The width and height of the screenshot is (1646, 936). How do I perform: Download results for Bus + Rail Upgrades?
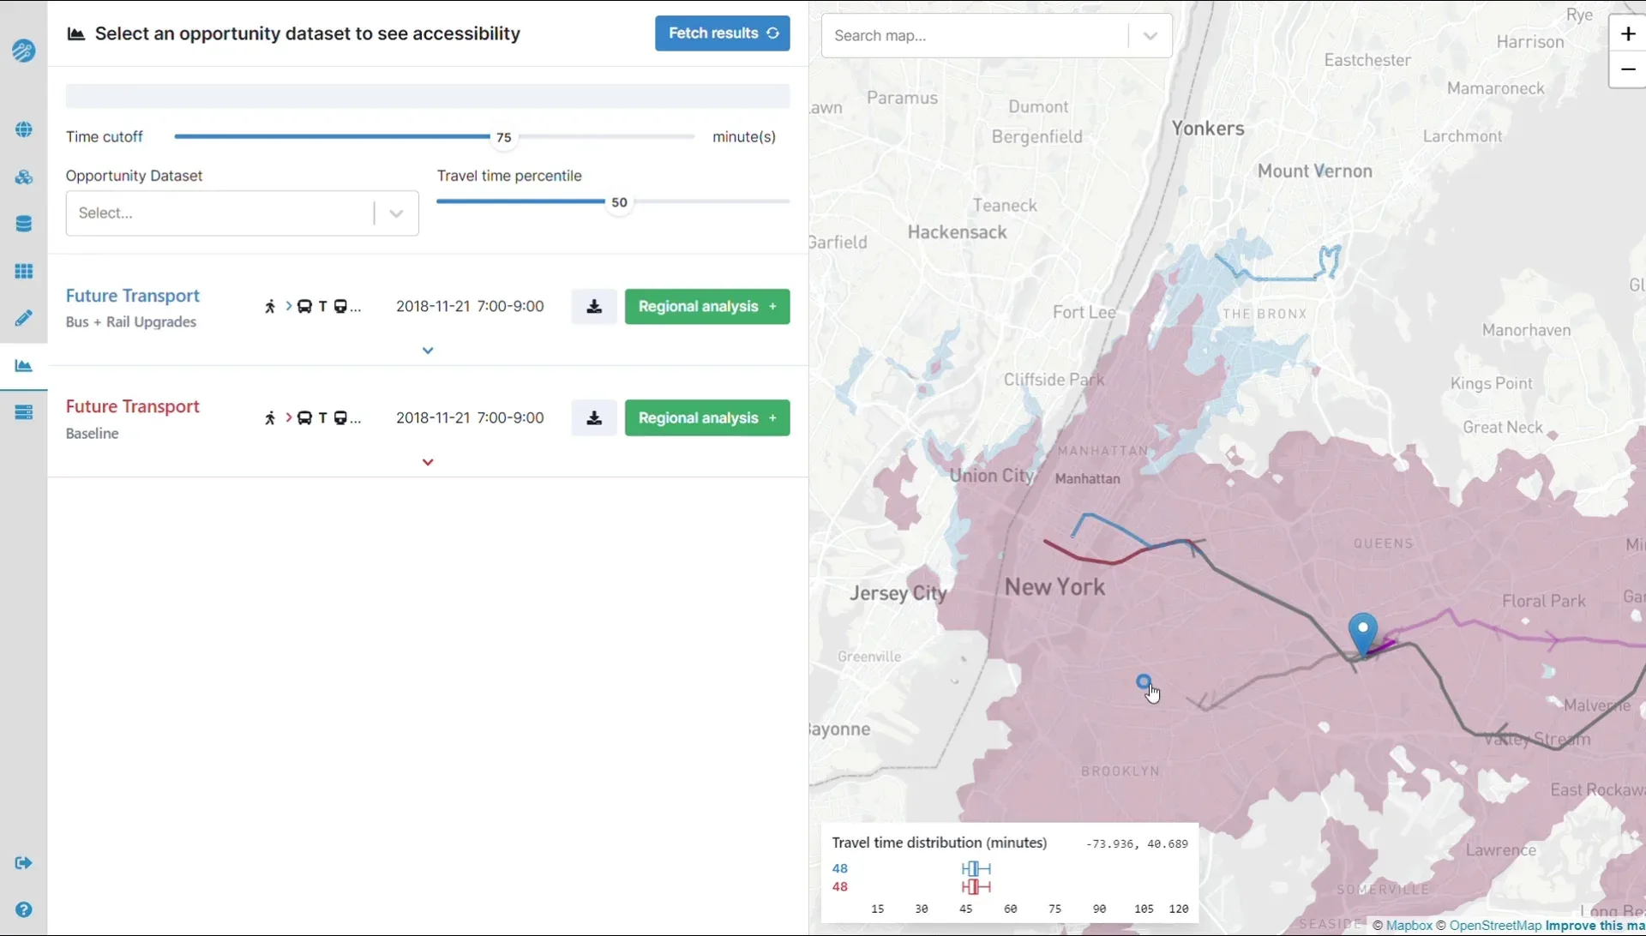594,307
